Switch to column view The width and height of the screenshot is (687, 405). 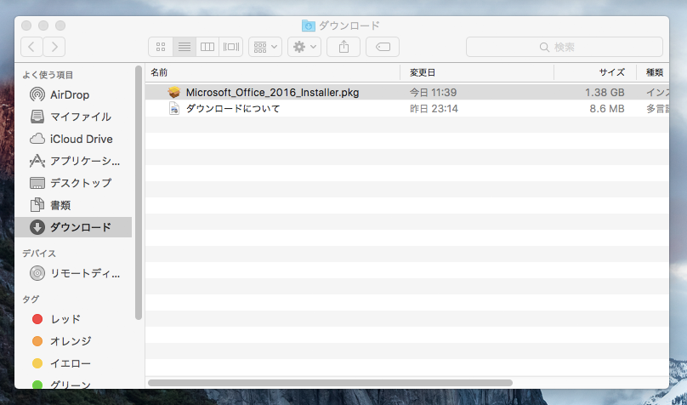point(207,47)
